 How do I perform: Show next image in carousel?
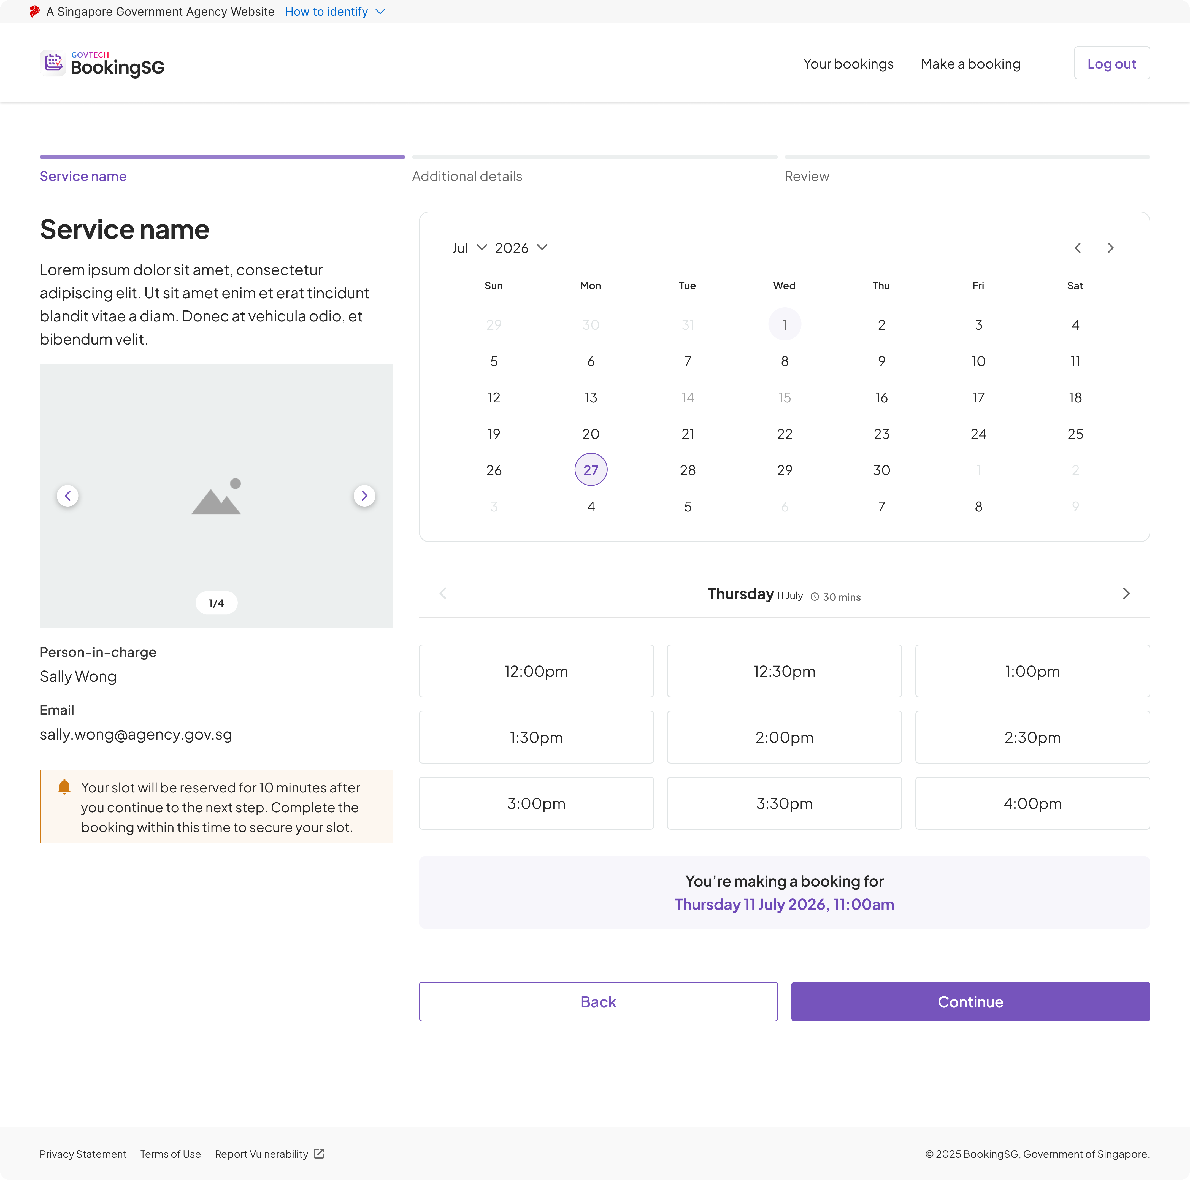pyautogui.click(x=365, y=496)
